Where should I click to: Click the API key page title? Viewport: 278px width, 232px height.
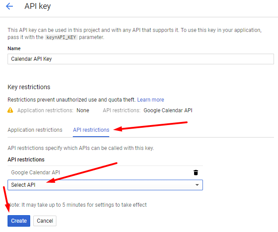[38, 6]
